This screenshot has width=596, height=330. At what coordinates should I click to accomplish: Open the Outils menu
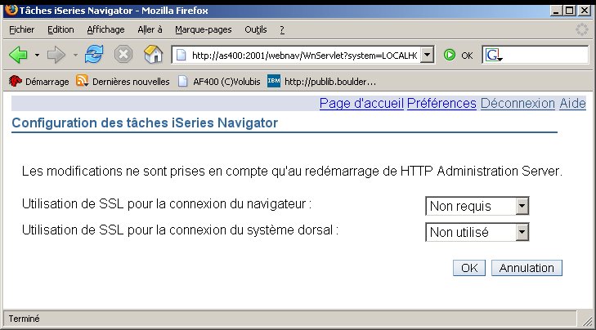[256, 29]
